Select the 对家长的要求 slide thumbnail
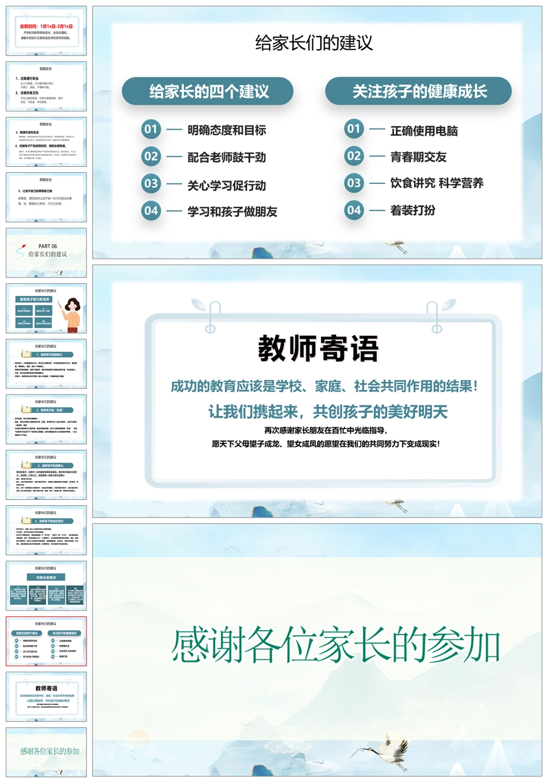Screen dimensions: 548x783 (46, 586)
